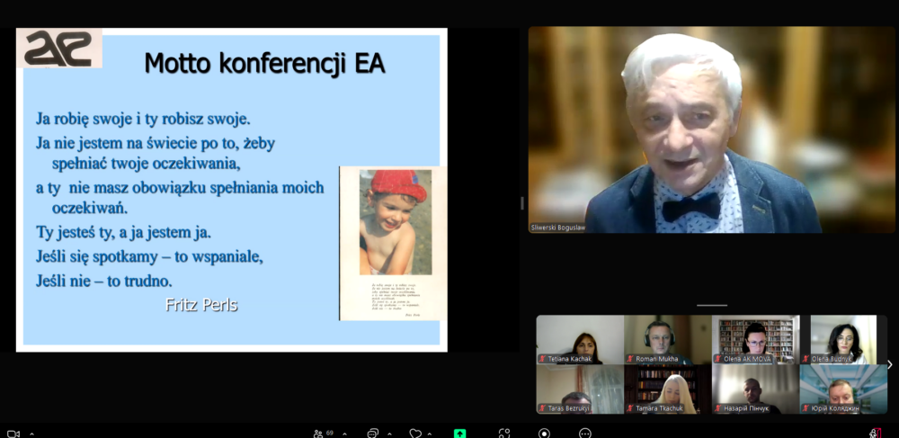This screenshot has height=438, width=899.
Task: Click the green Share Screen icon
Action: [459, 433]
